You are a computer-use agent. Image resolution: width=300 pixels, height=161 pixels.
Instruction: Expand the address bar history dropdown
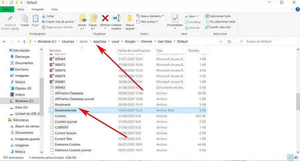click(x=221, y=41)
